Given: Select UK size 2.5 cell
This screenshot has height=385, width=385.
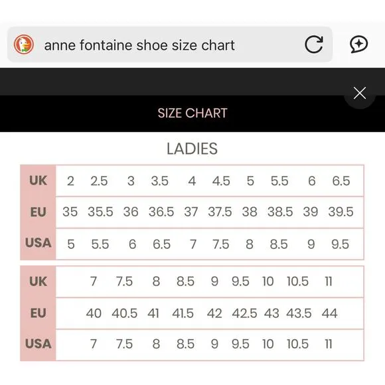Looking at the screenshot, I should tap(99, 181).
